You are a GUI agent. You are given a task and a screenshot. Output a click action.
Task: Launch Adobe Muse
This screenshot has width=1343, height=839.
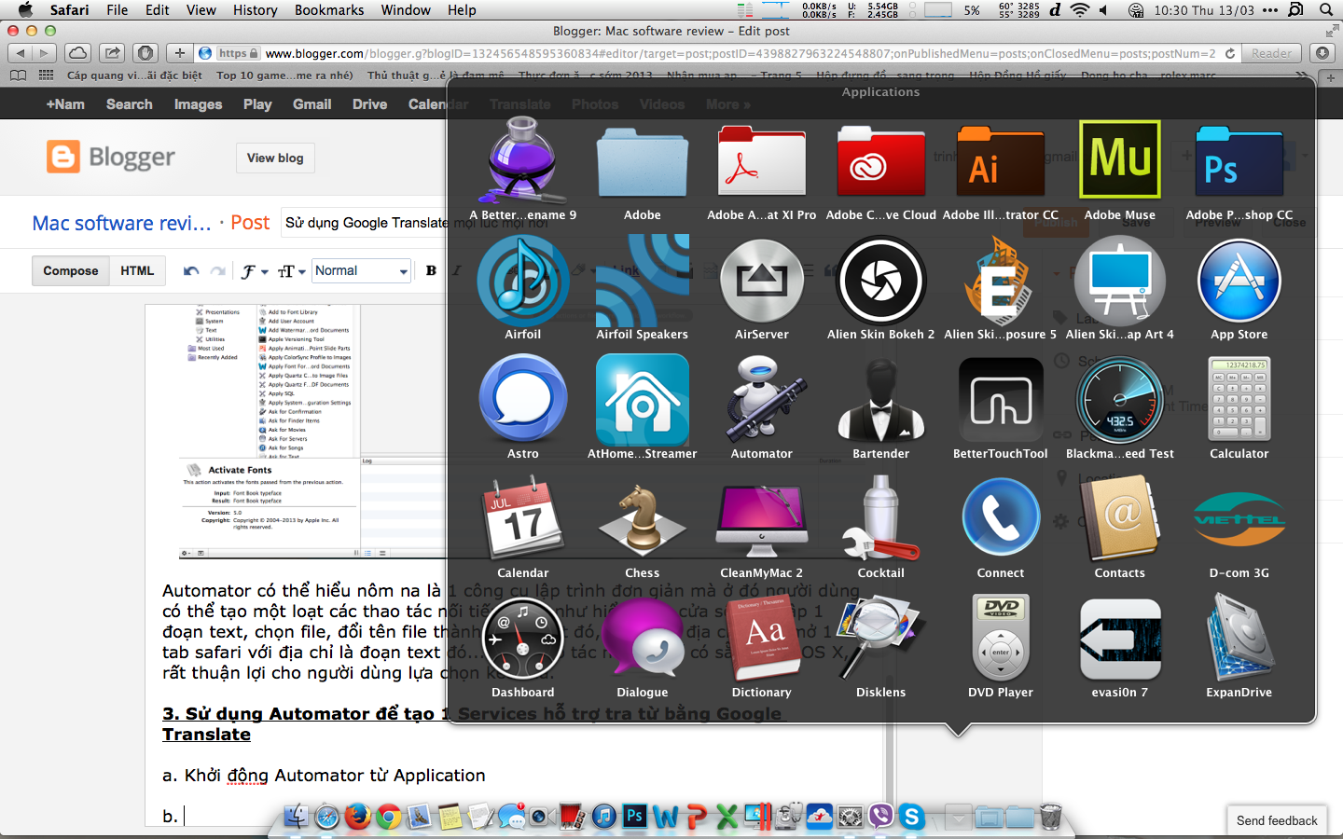[x=1120, y=159]
